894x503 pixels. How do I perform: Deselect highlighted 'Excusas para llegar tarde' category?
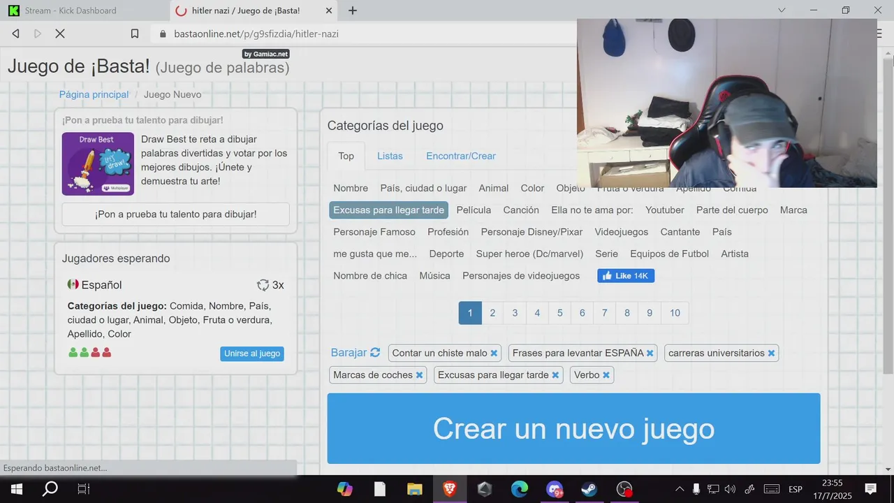388,210
